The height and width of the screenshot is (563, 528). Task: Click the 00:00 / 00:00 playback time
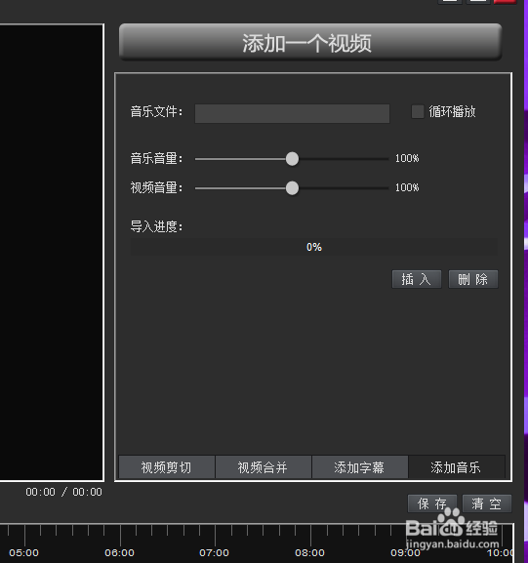64,492
